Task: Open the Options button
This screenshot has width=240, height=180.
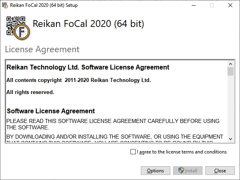Action: (x=155, y=170)
